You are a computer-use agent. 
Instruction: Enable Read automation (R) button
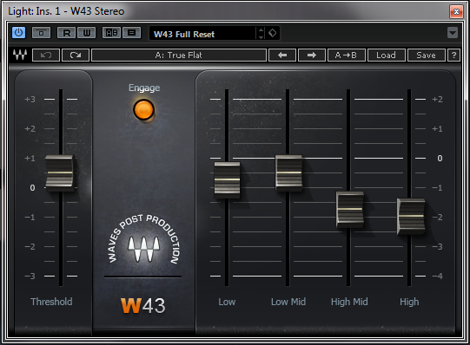coord(67,33)
